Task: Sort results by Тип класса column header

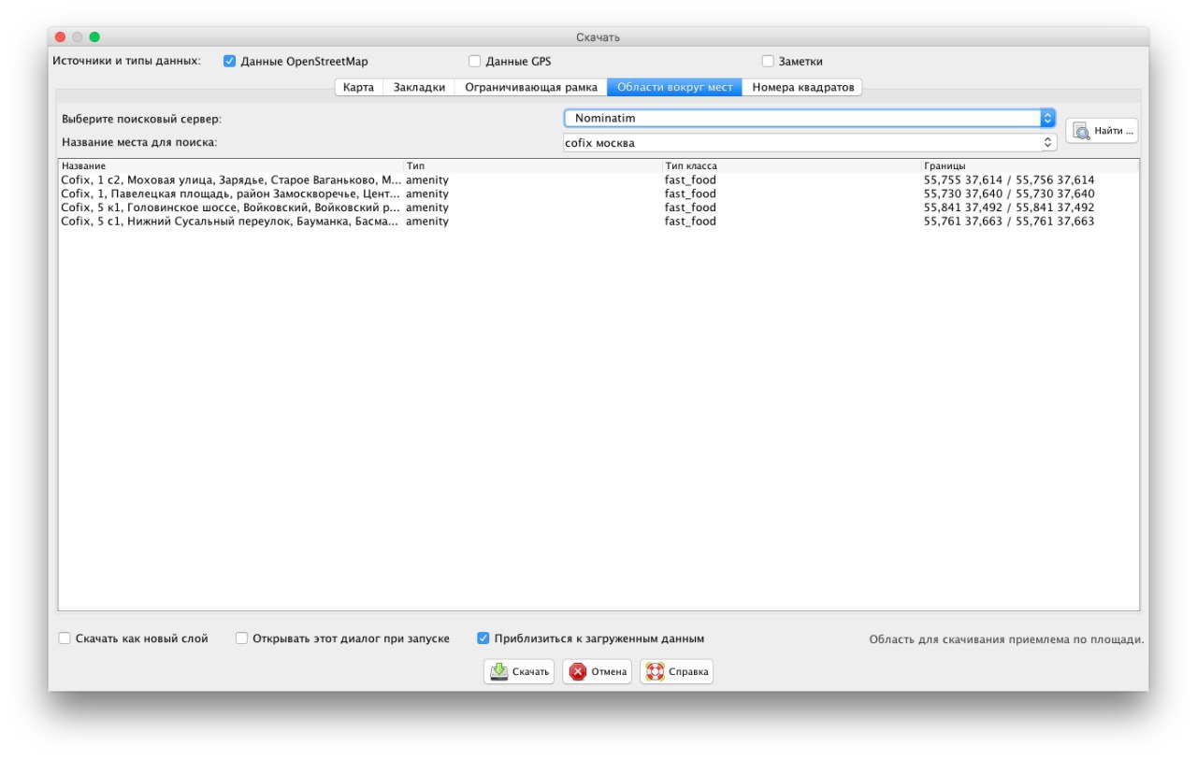Action: coord(792,165)
